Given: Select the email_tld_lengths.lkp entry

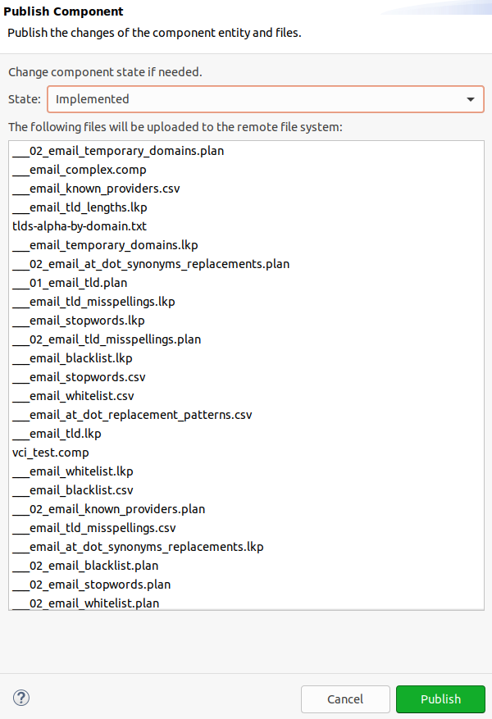Looking at the screenshot, I should pyautogui.click(x=81, y=207).
